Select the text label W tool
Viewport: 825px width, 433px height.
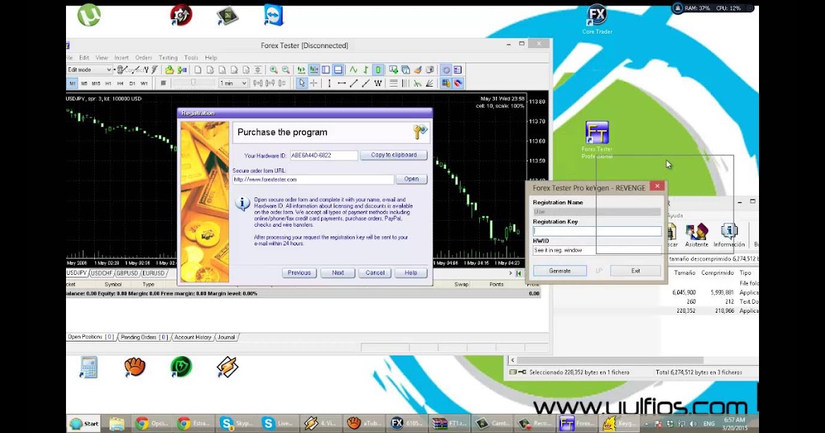pos(377,83)
